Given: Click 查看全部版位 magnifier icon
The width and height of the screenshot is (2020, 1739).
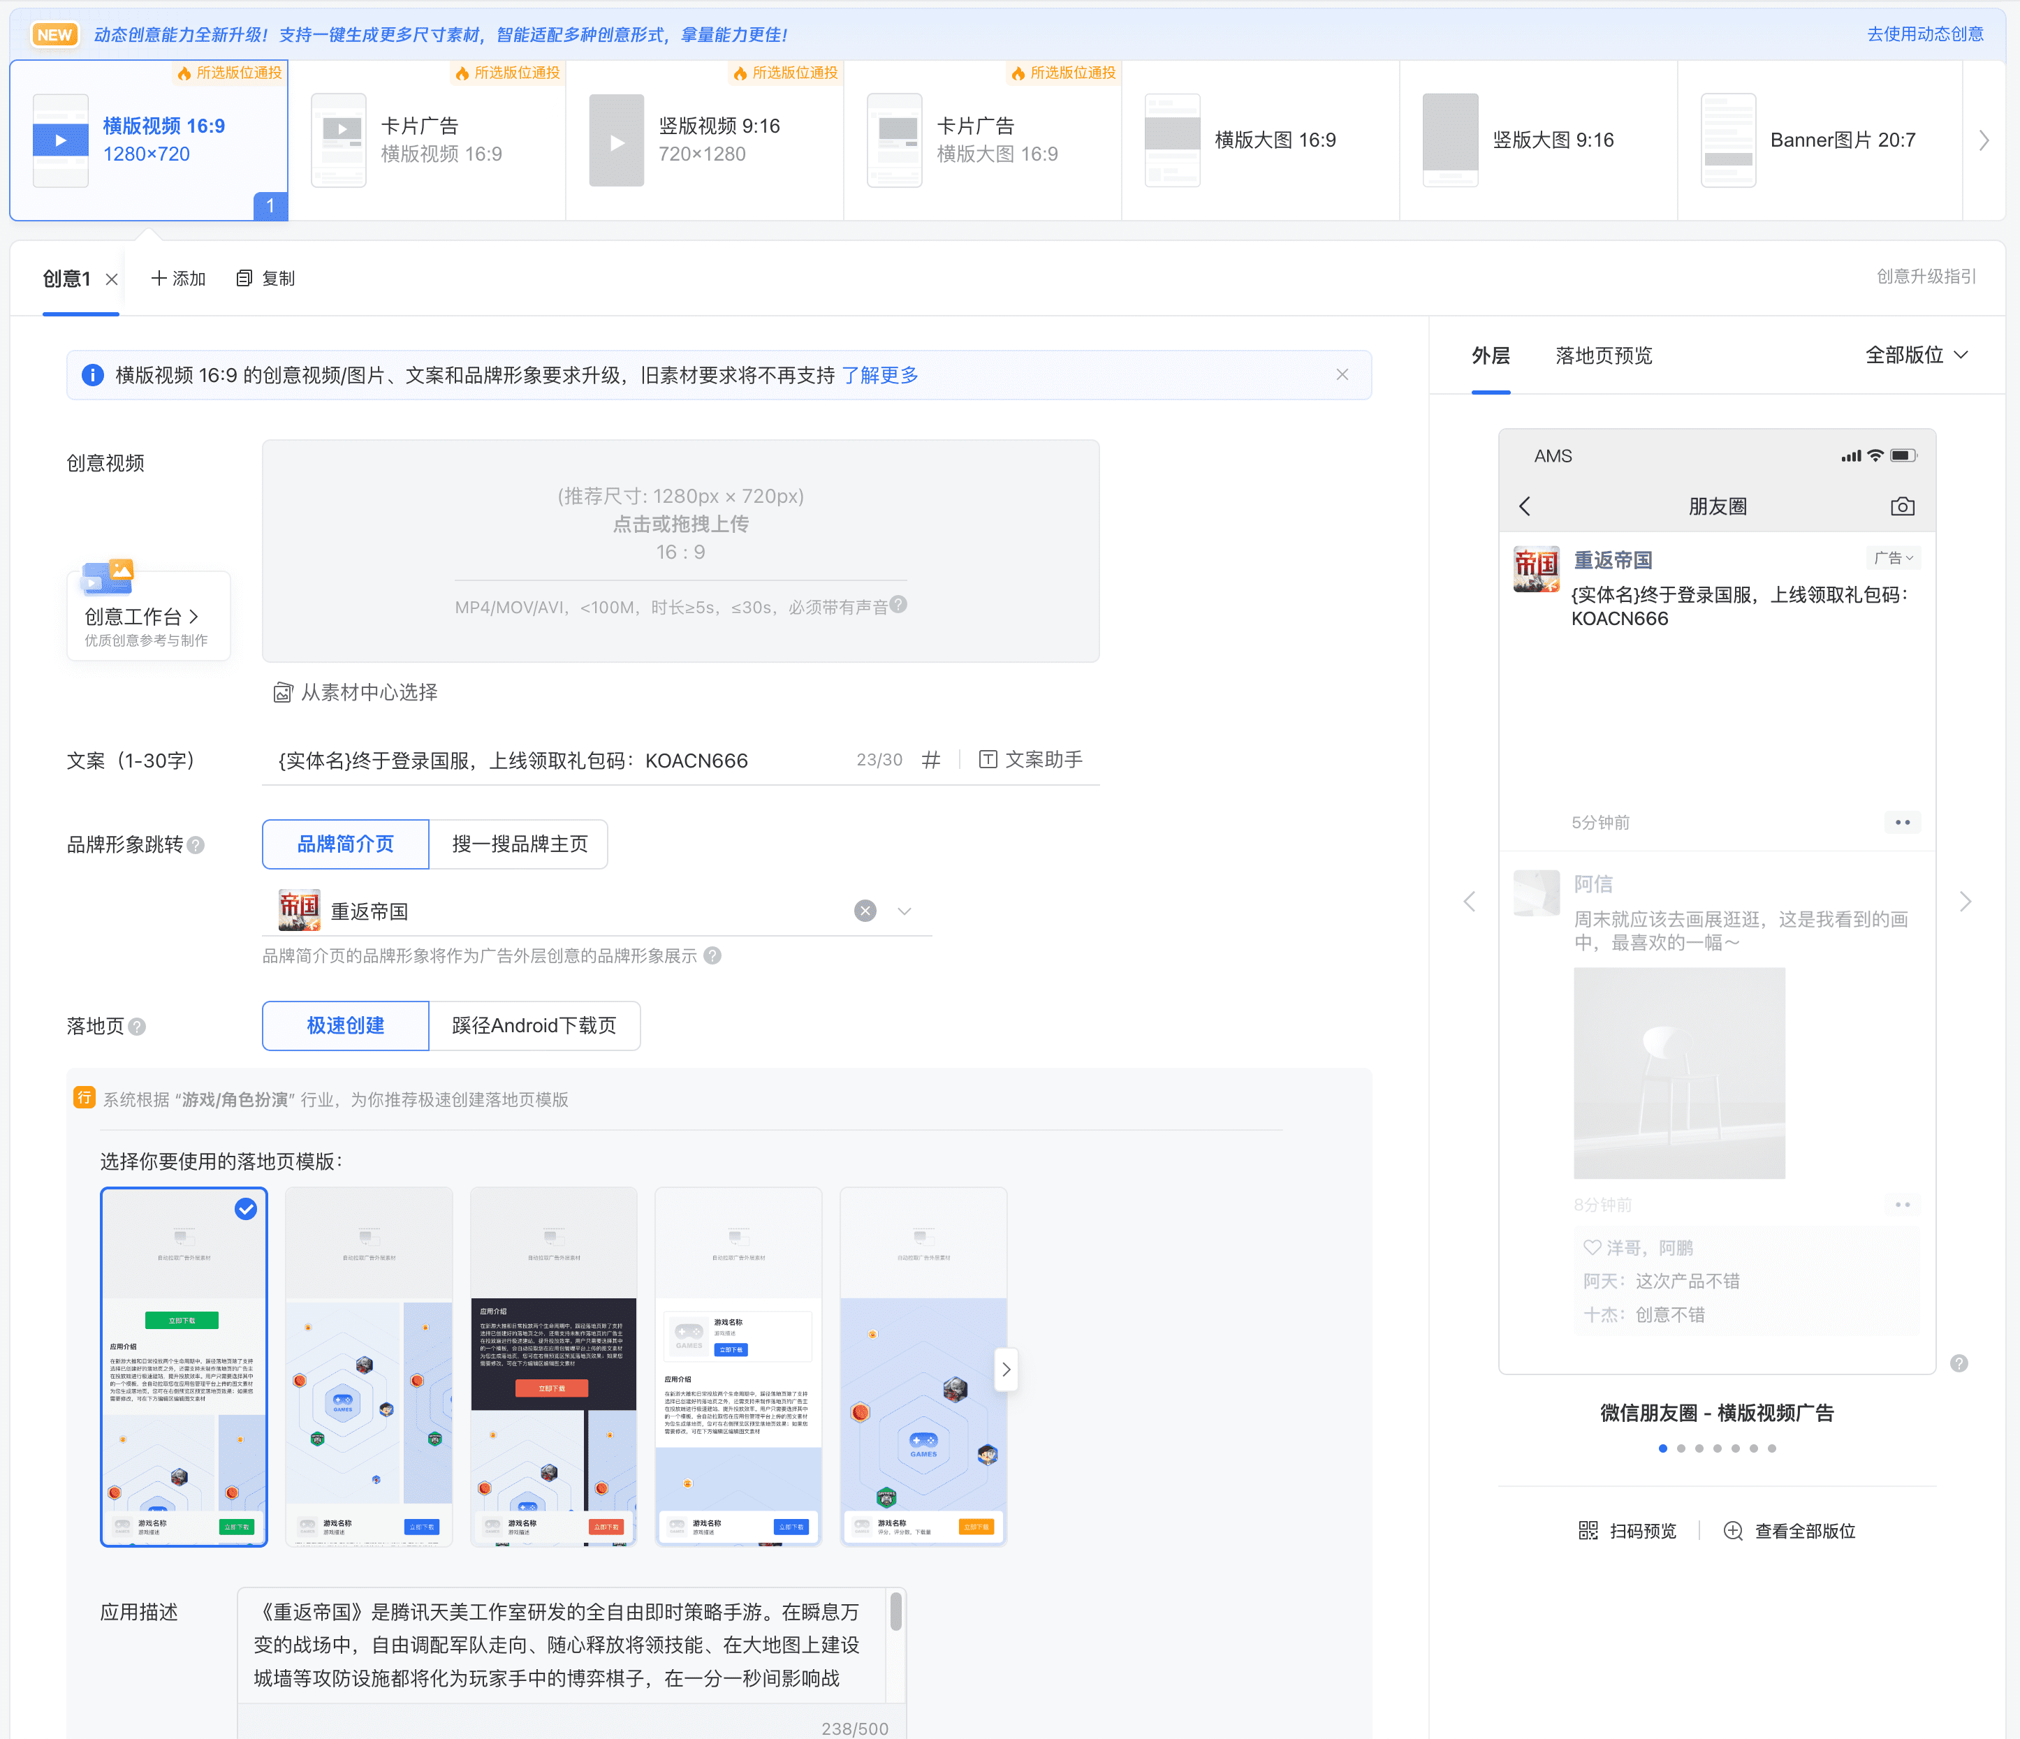Looking at the screenshot, I should click(1732, 1530).
